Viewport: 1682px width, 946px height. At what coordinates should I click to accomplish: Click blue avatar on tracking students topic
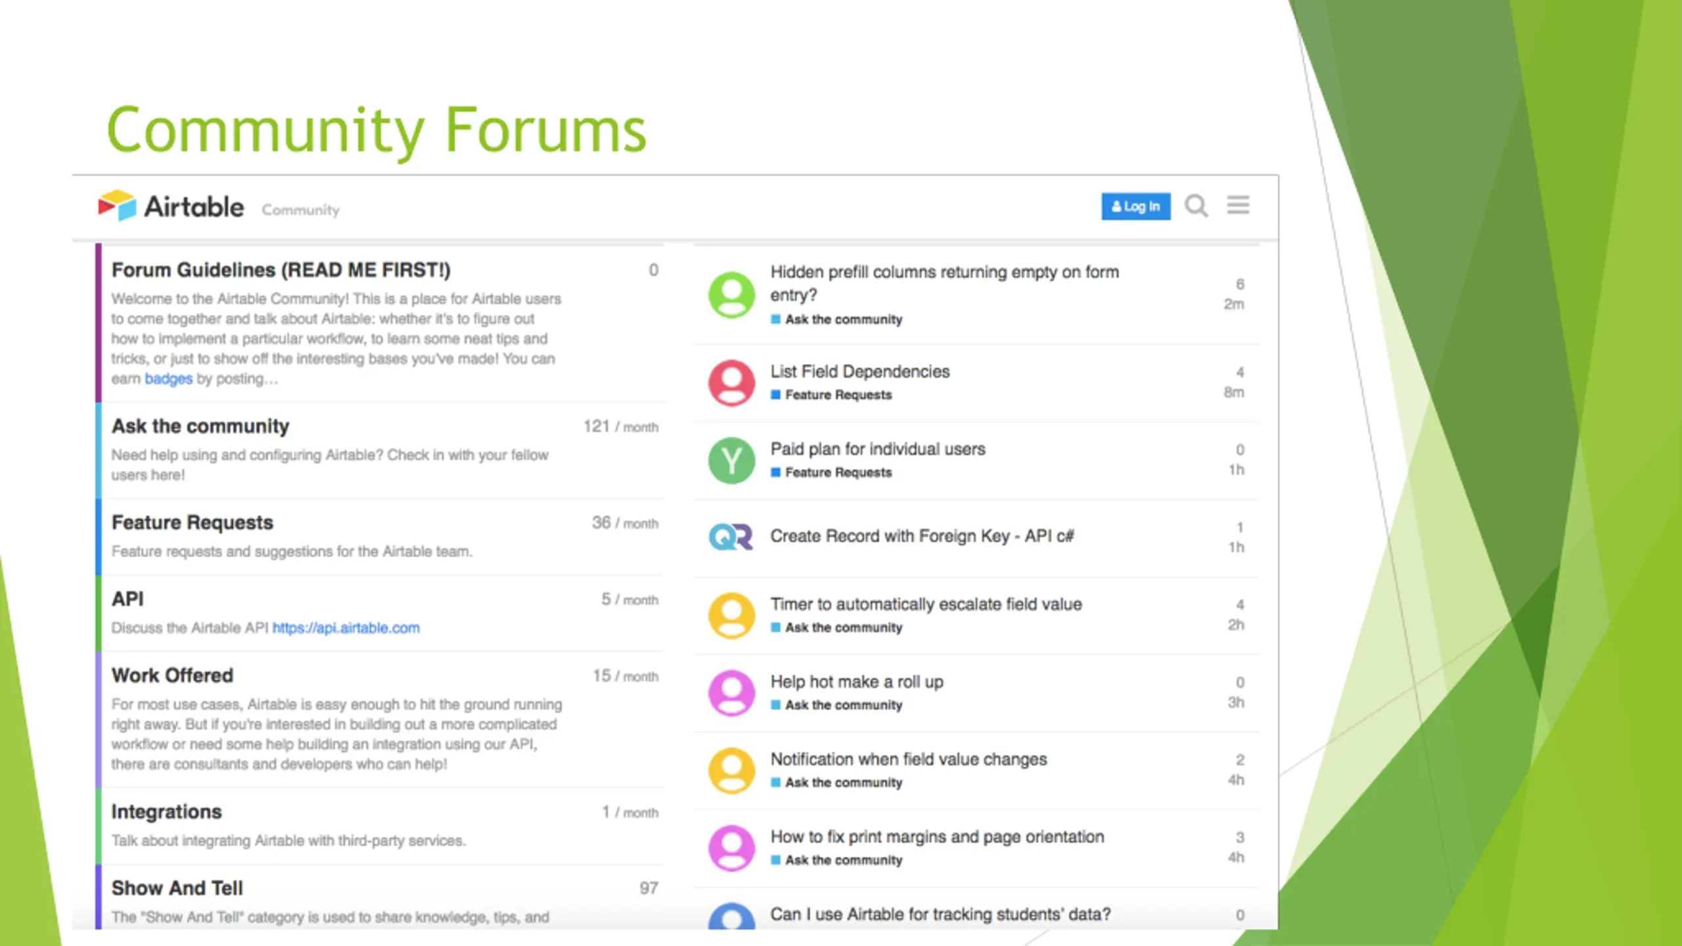pyautogui.click(x=731, y=916)
